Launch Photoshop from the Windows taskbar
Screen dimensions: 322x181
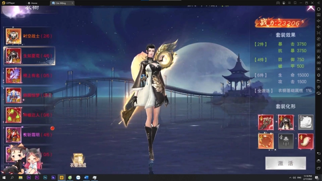click(x=45, y=177)
